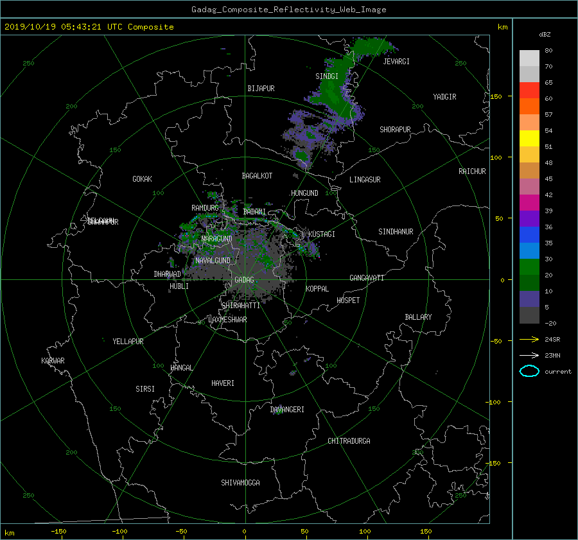Click the magenta 42 dBZ color swatch

click(529, 202)
